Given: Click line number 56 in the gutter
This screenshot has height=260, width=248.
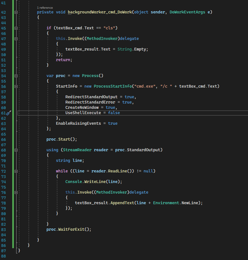Looking at the screenshot, I should 3,87.
